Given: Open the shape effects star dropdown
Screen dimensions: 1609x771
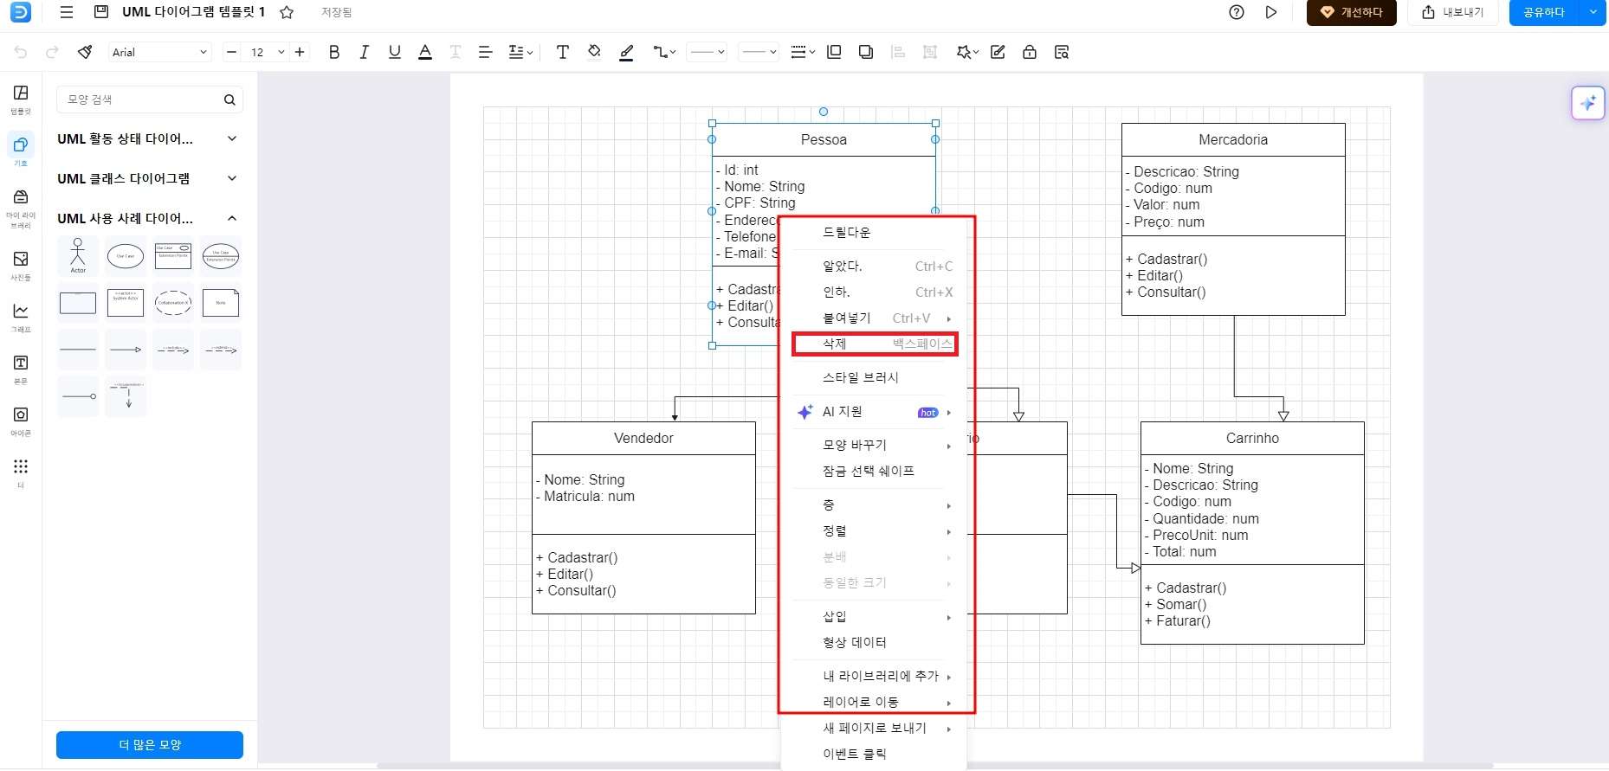Looking at the screenshot, I should click(x=966, y=52).
